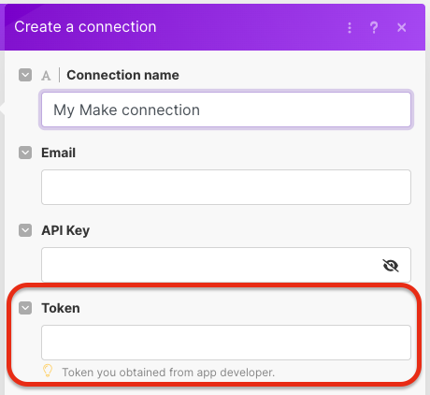Screen dimensions: 430x395
Task: Collapse the Connection name field chevron
Action: pyautogui.click(x=25, y=75)
